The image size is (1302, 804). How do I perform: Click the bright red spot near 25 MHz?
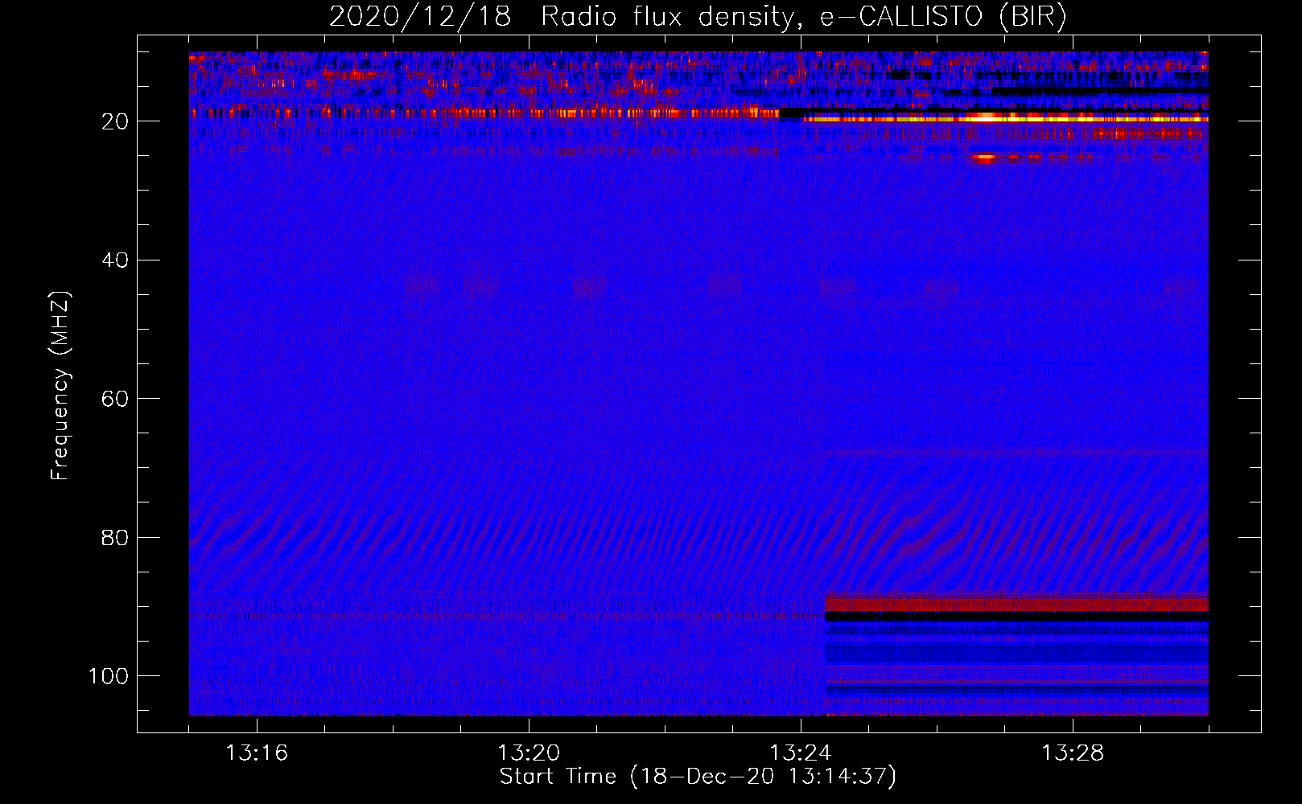(x=986, y=159)
